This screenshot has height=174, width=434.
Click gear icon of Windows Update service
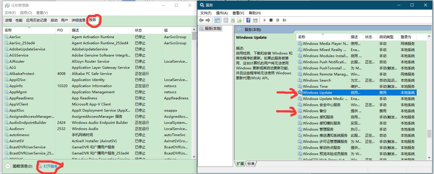(300, 92)
